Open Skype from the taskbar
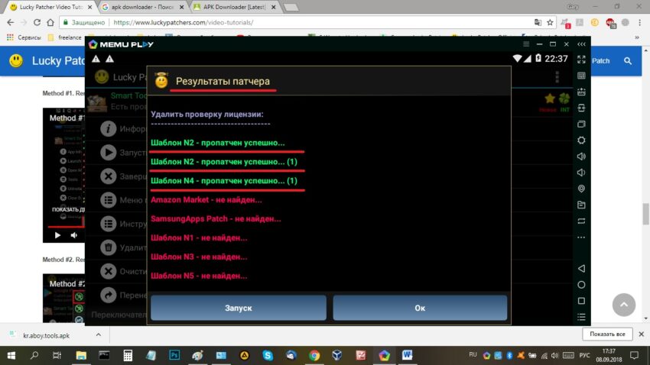Image resolution: width=650 pixels, height=365 pixels. pos(268,355)
